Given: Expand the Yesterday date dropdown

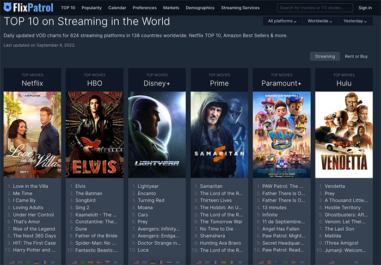Looking at the screenshot, I should tap(355, 21).
